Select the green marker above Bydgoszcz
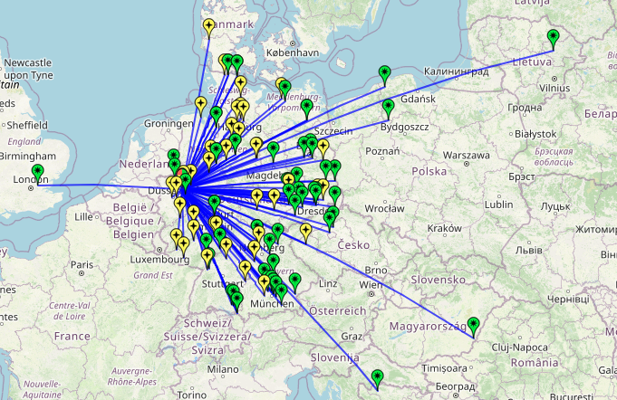This screenshot has width=617, height=400. pos(388,107)
